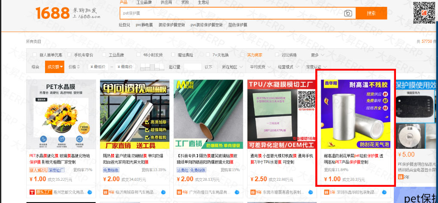The height and width of the screenshot is (203, 438).
Task: Click the QR code at top right
Action: [x=424, y=12]
